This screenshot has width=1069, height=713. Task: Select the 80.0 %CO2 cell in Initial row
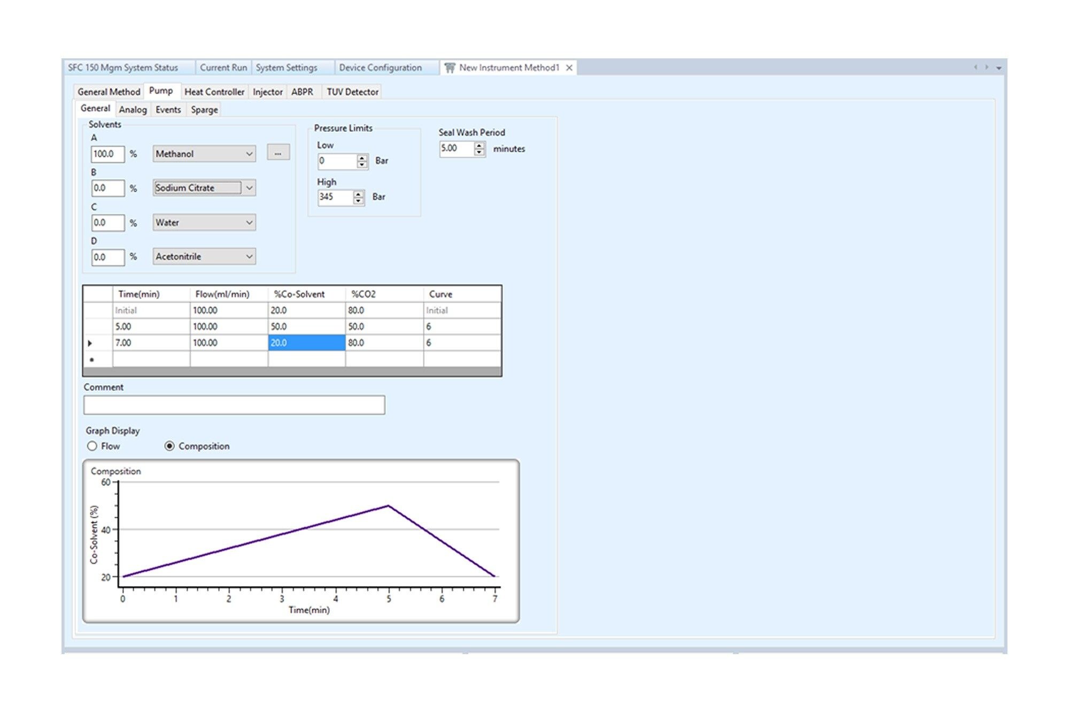[385, 311]
